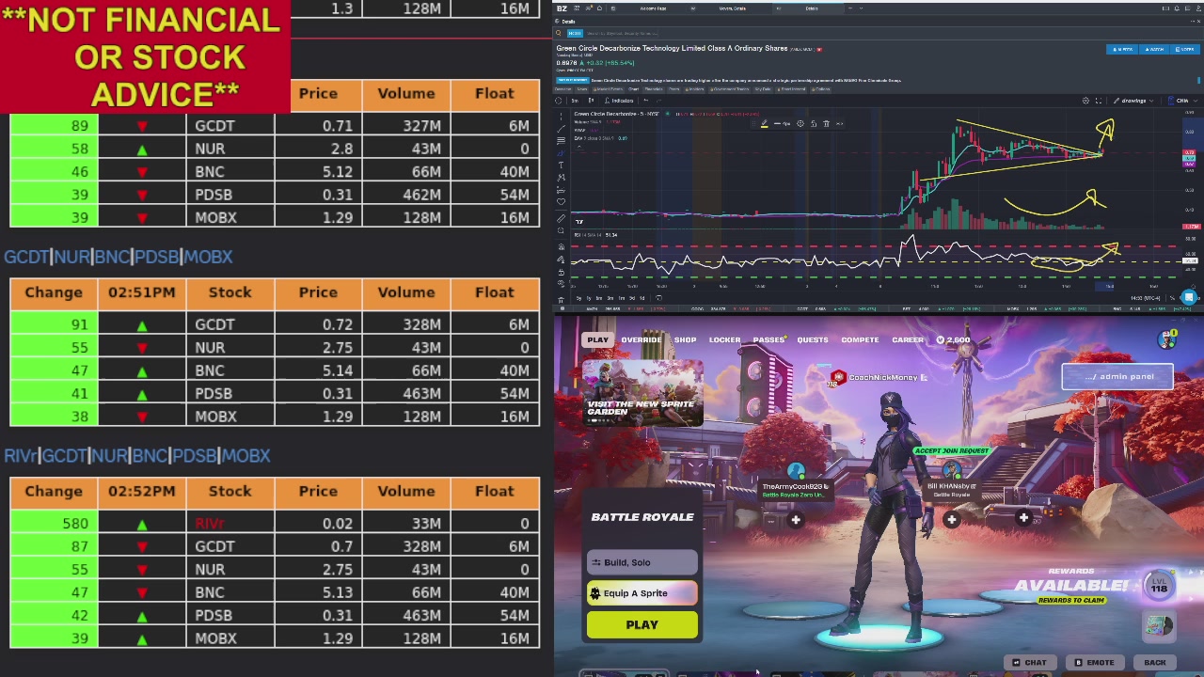The width and height of the screenshot is (1204, 677).
Task: Click plus slot beside TheArmyCook player card
Action: 796,520
